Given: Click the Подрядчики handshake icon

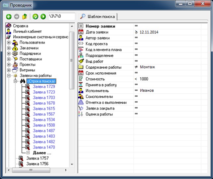Looking at the screenshot, I should point(15,53).
